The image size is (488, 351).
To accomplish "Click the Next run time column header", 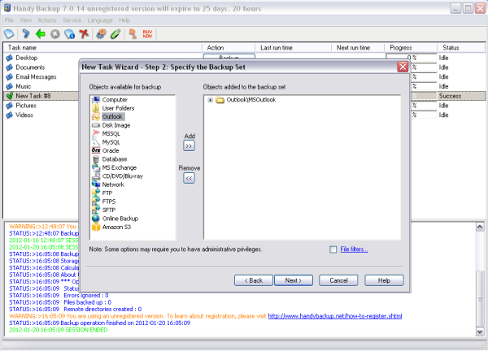I will click(358, 48).
